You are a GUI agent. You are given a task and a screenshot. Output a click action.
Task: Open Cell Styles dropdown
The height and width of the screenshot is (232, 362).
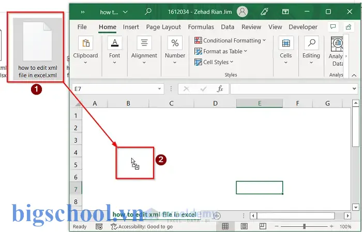pos(214,62)
